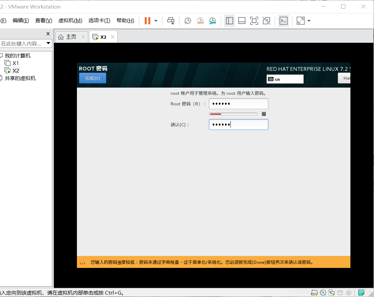This screenshot has width=374, height=297.
Task: Toggle the thumbnail bar view icon
Action: 242,21
